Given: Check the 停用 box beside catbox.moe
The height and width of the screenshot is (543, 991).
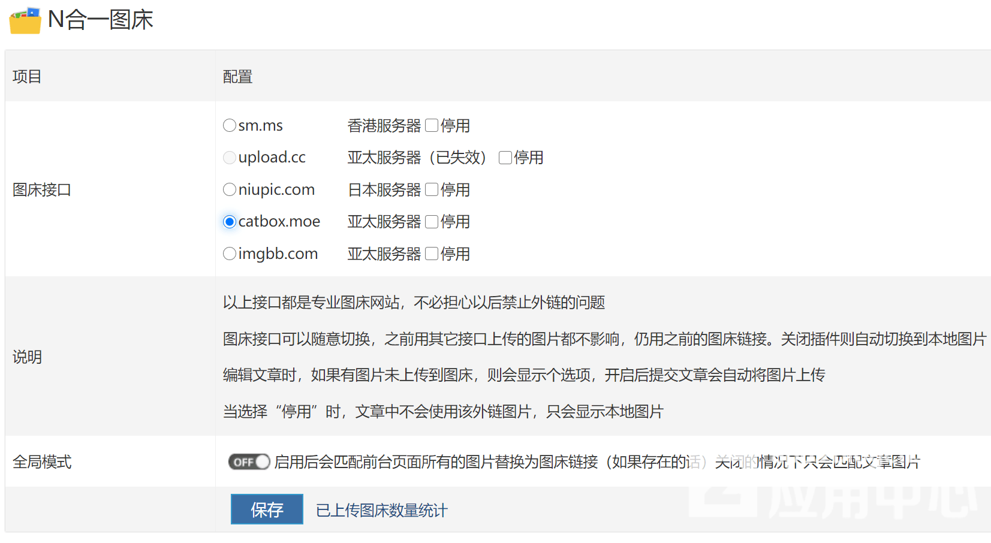Looking at the screenshot, I should (x=432, y=222).
